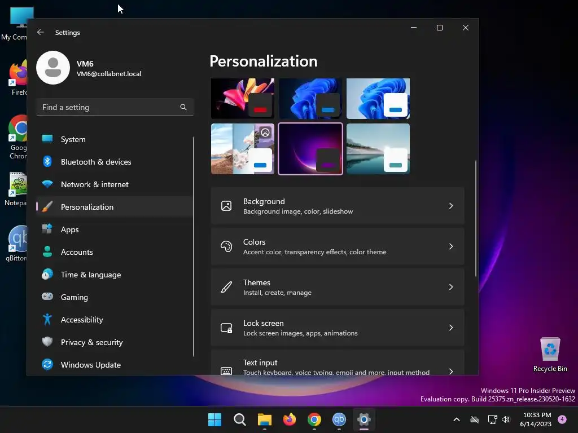Expand the Lock screen settings chevron

451,328
